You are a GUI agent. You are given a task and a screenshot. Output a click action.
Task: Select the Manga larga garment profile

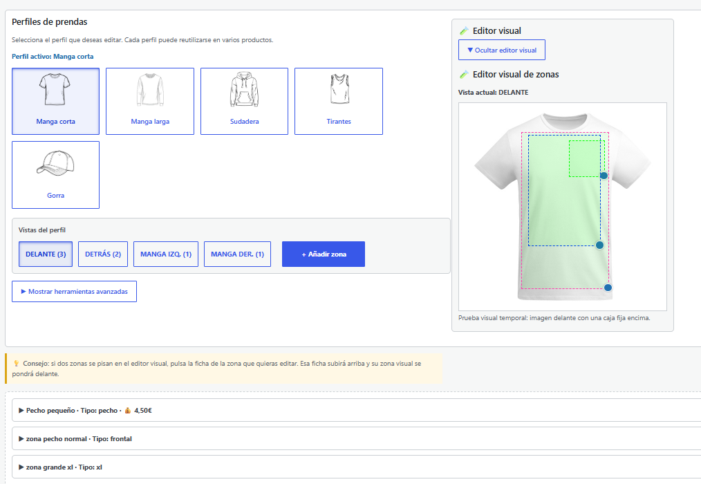(x=150, y=101)
